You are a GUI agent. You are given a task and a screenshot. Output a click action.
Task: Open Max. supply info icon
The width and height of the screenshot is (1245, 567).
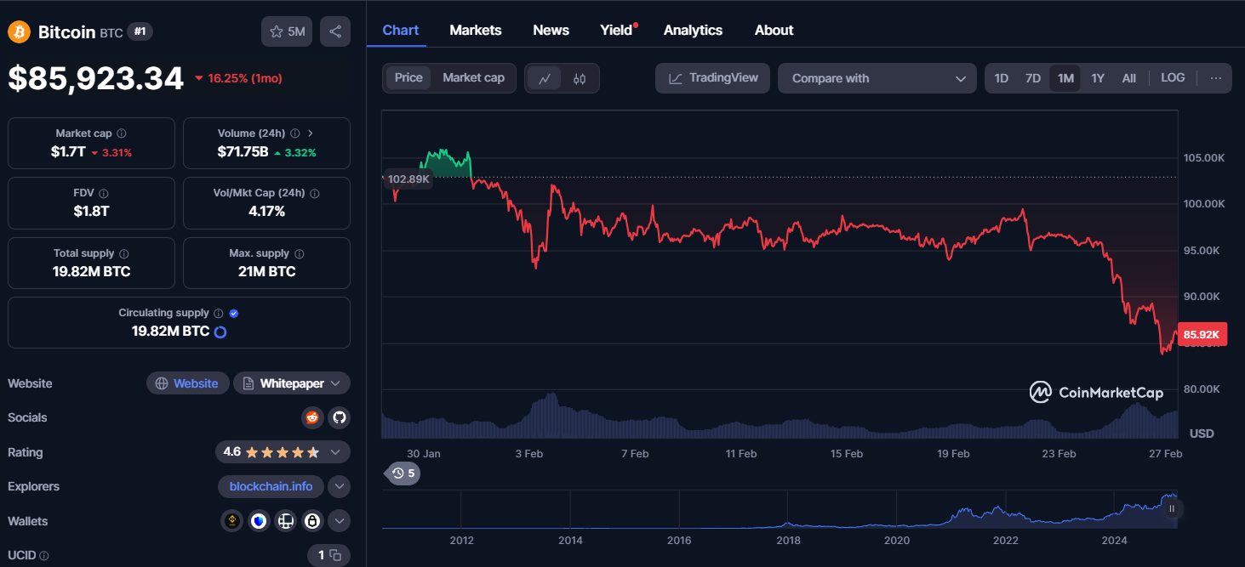click(x=299, y=253)
